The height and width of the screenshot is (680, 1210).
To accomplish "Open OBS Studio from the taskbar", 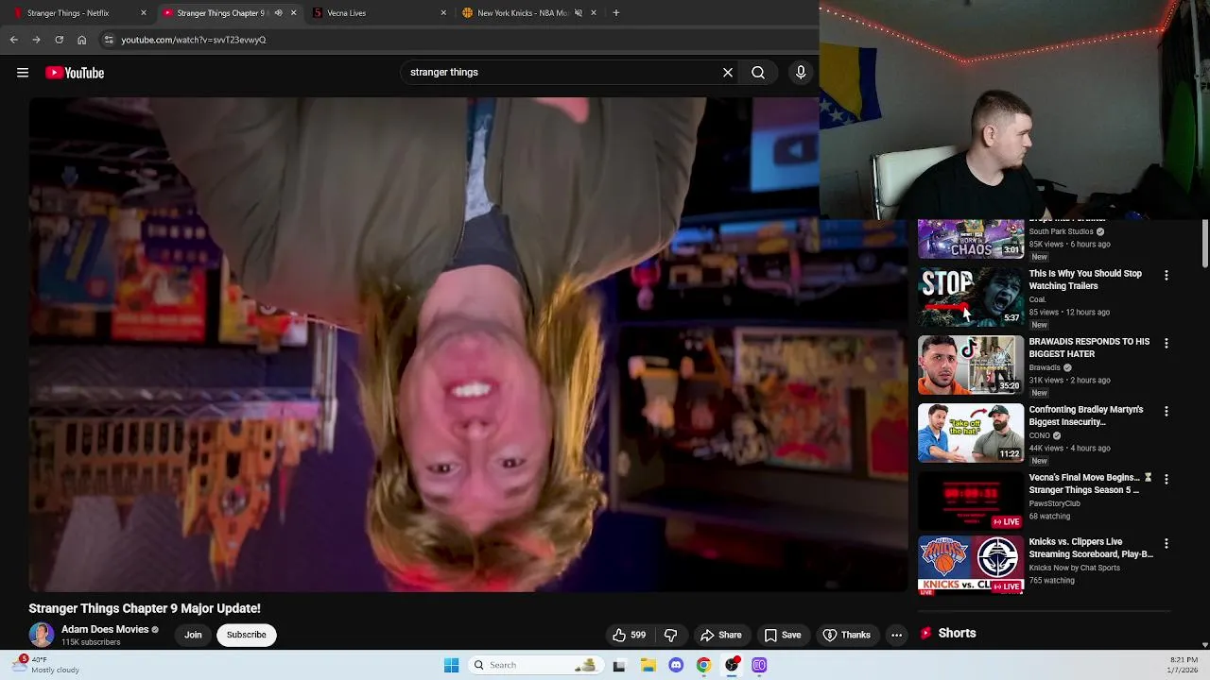I will (x=732, y=665).
